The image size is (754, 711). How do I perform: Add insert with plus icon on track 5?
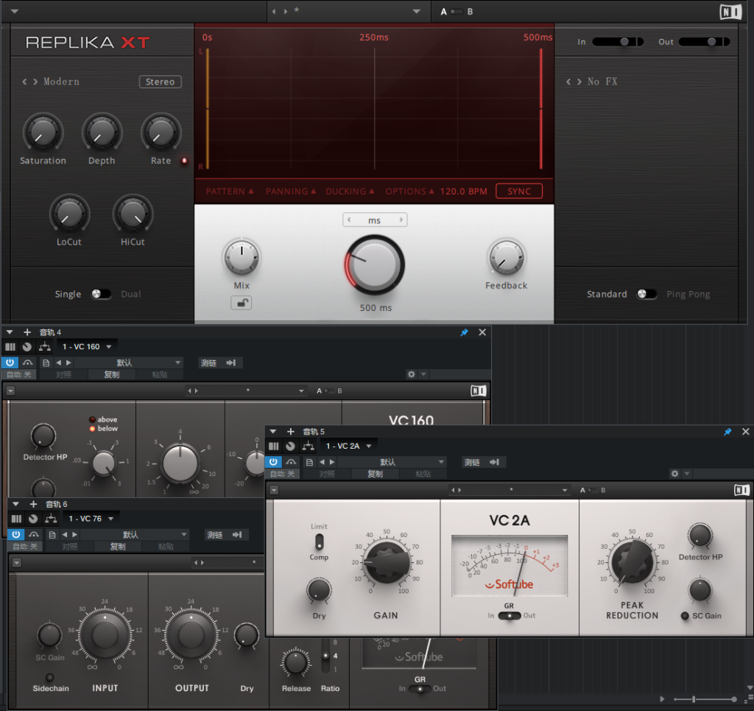pos(290,432)
